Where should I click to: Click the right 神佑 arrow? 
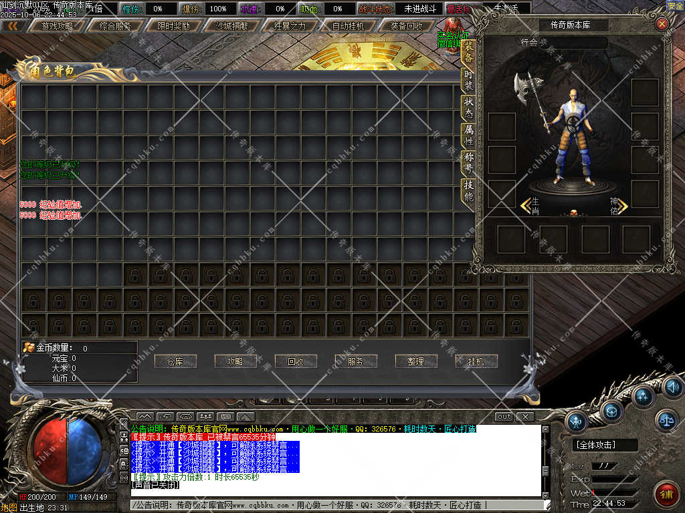(623, 205)
